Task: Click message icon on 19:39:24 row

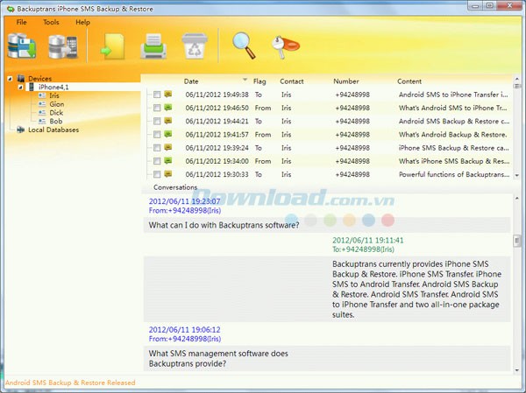Action: 168,147
